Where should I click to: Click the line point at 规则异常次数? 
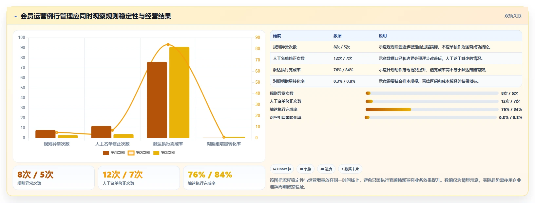[57, 132]
